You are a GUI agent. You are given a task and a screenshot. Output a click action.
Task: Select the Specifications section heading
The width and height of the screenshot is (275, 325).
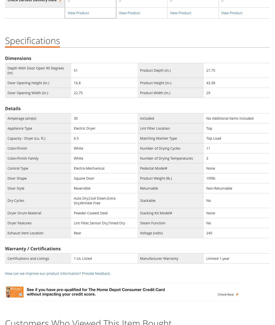[32, 41]
